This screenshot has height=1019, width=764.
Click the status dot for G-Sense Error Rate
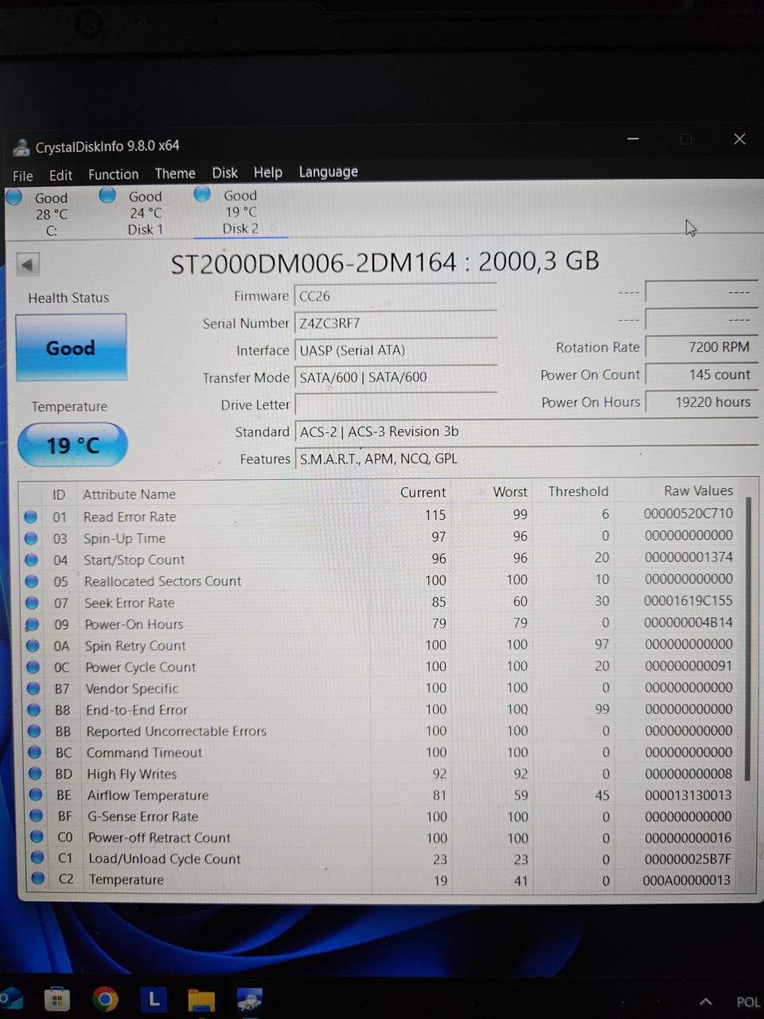(36, 816)
